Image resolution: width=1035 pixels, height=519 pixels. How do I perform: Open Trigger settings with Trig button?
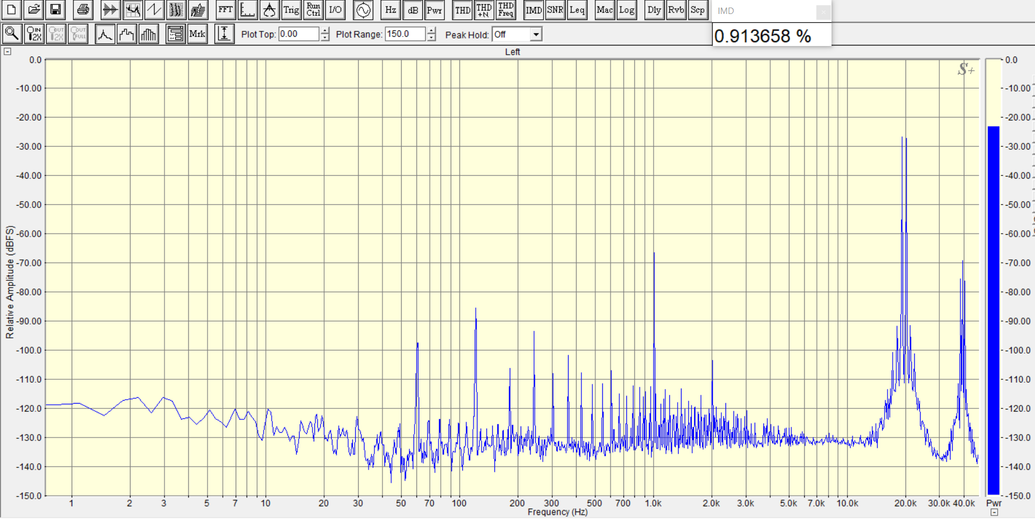pyautogui.click(x=291, y=10)
